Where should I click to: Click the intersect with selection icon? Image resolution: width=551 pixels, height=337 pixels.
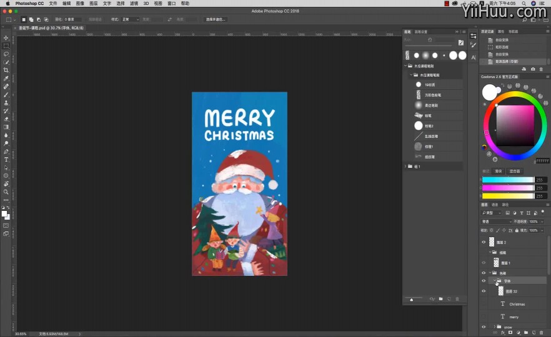tap(46, 20)
